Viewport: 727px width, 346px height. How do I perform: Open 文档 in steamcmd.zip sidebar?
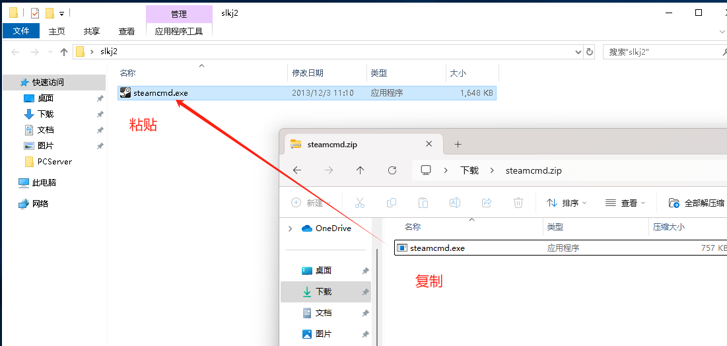tap(324, 312)
